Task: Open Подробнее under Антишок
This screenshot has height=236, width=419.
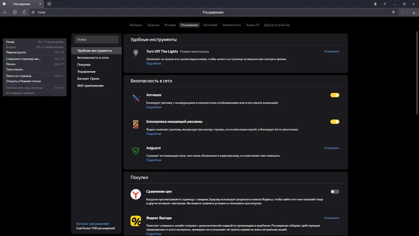Action: tap(153, 108)
